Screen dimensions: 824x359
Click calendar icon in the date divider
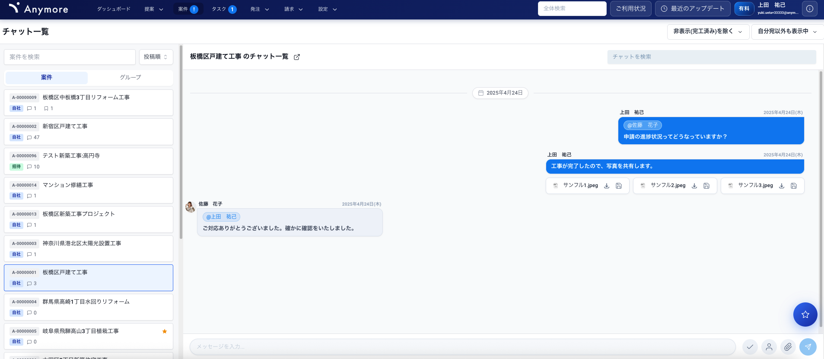(481, 93)
